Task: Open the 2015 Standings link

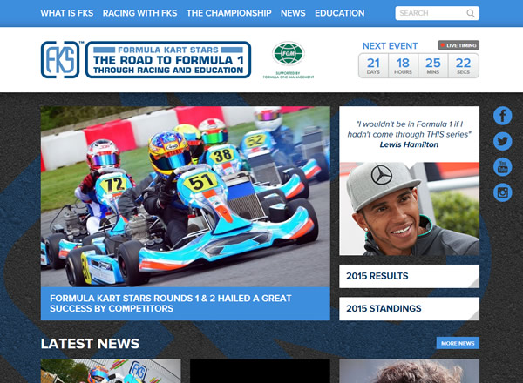Action: tap(410, 309)
